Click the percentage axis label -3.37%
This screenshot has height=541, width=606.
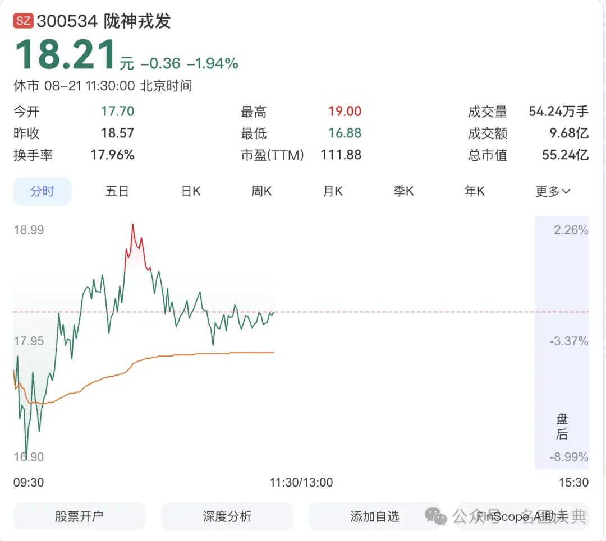[x=569, y=341]
